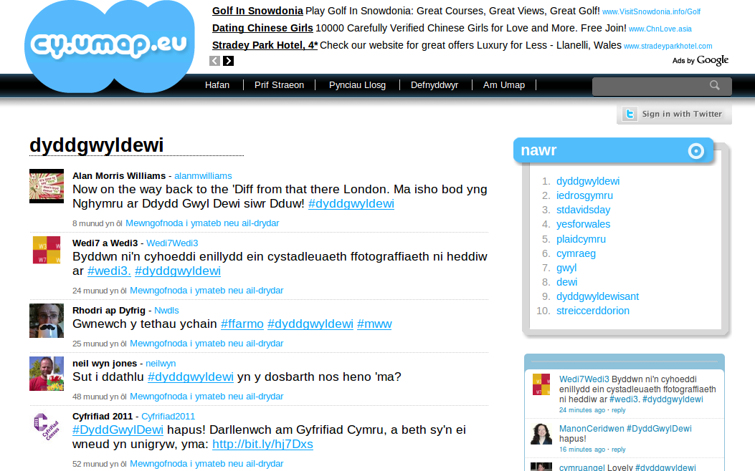Click #dyddgwyldewi in Rhodri ap Dyfrig tweet
Screen dimensions: 755x471
(x=310, y=324)
